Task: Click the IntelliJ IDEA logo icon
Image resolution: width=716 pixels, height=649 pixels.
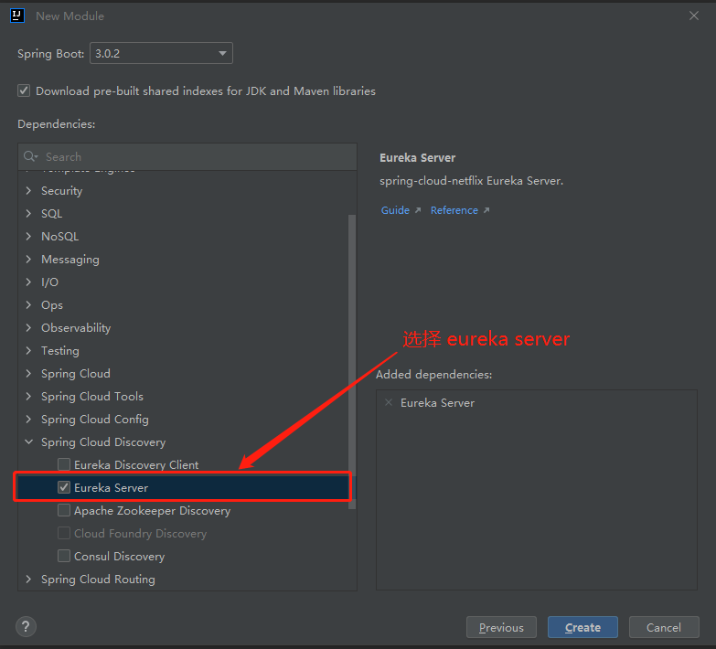Action: click(16, 16)
